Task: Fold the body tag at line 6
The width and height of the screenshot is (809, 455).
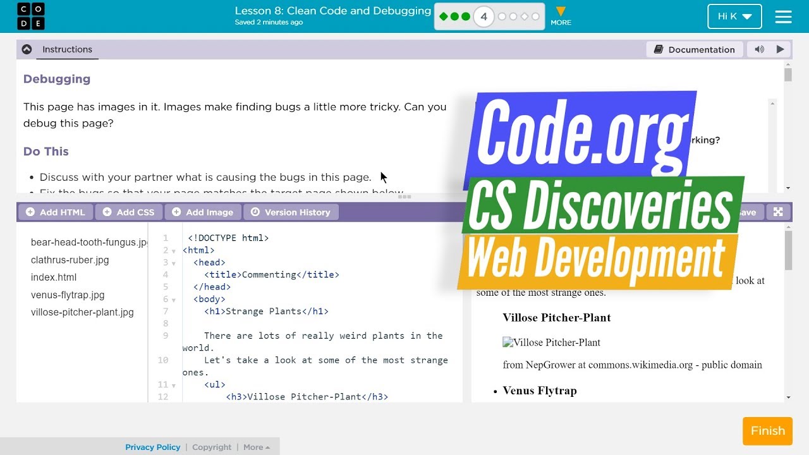Action: click(174, 300)
